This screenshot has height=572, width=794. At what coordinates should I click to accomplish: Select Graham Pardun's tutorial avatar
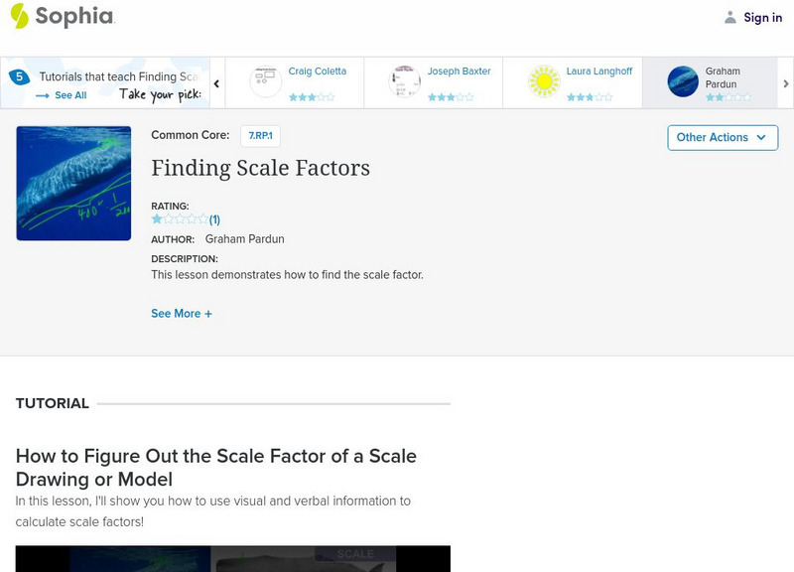pyautogui.click(x=684, y=79)
